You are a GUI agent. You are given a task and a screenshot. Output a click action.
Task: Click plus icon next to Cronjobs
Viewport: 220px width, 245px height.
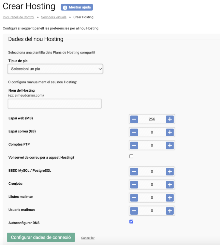[169, 185]
